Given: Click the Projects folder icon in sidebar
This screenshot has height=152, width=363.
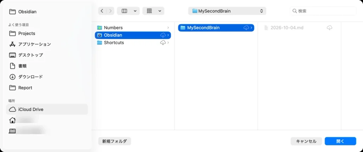Looking at the screenshot, I should click(x=12, y=34).
